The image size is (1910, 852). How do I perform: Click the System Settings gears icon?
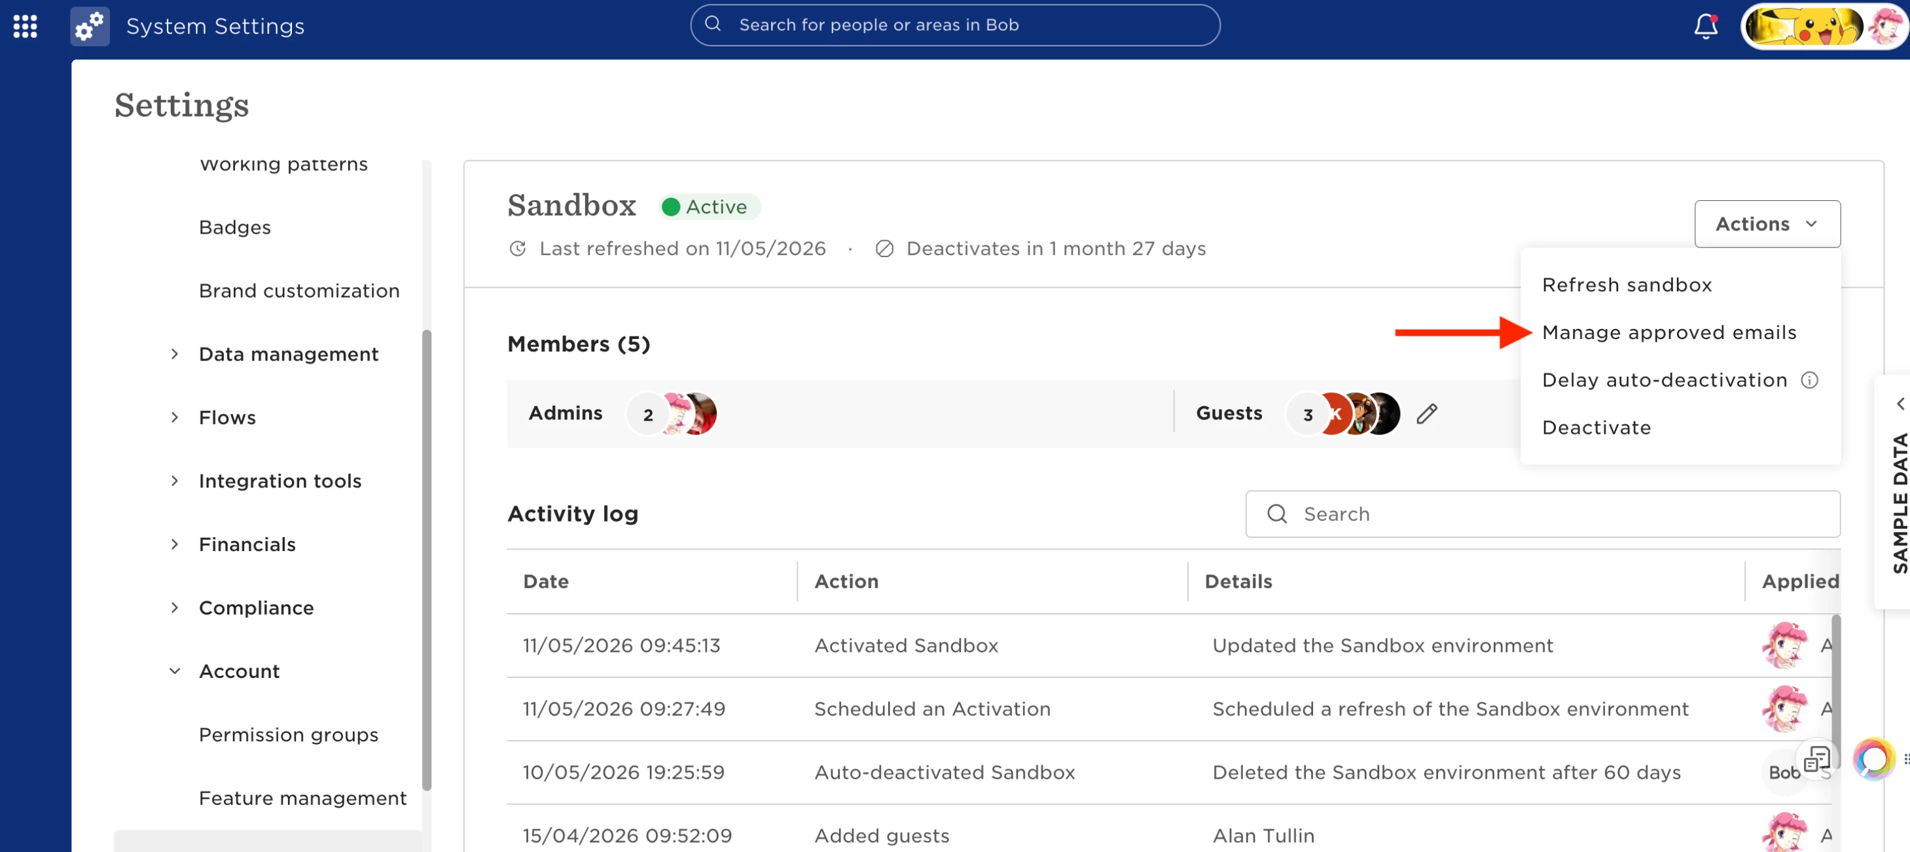(90, 26)
